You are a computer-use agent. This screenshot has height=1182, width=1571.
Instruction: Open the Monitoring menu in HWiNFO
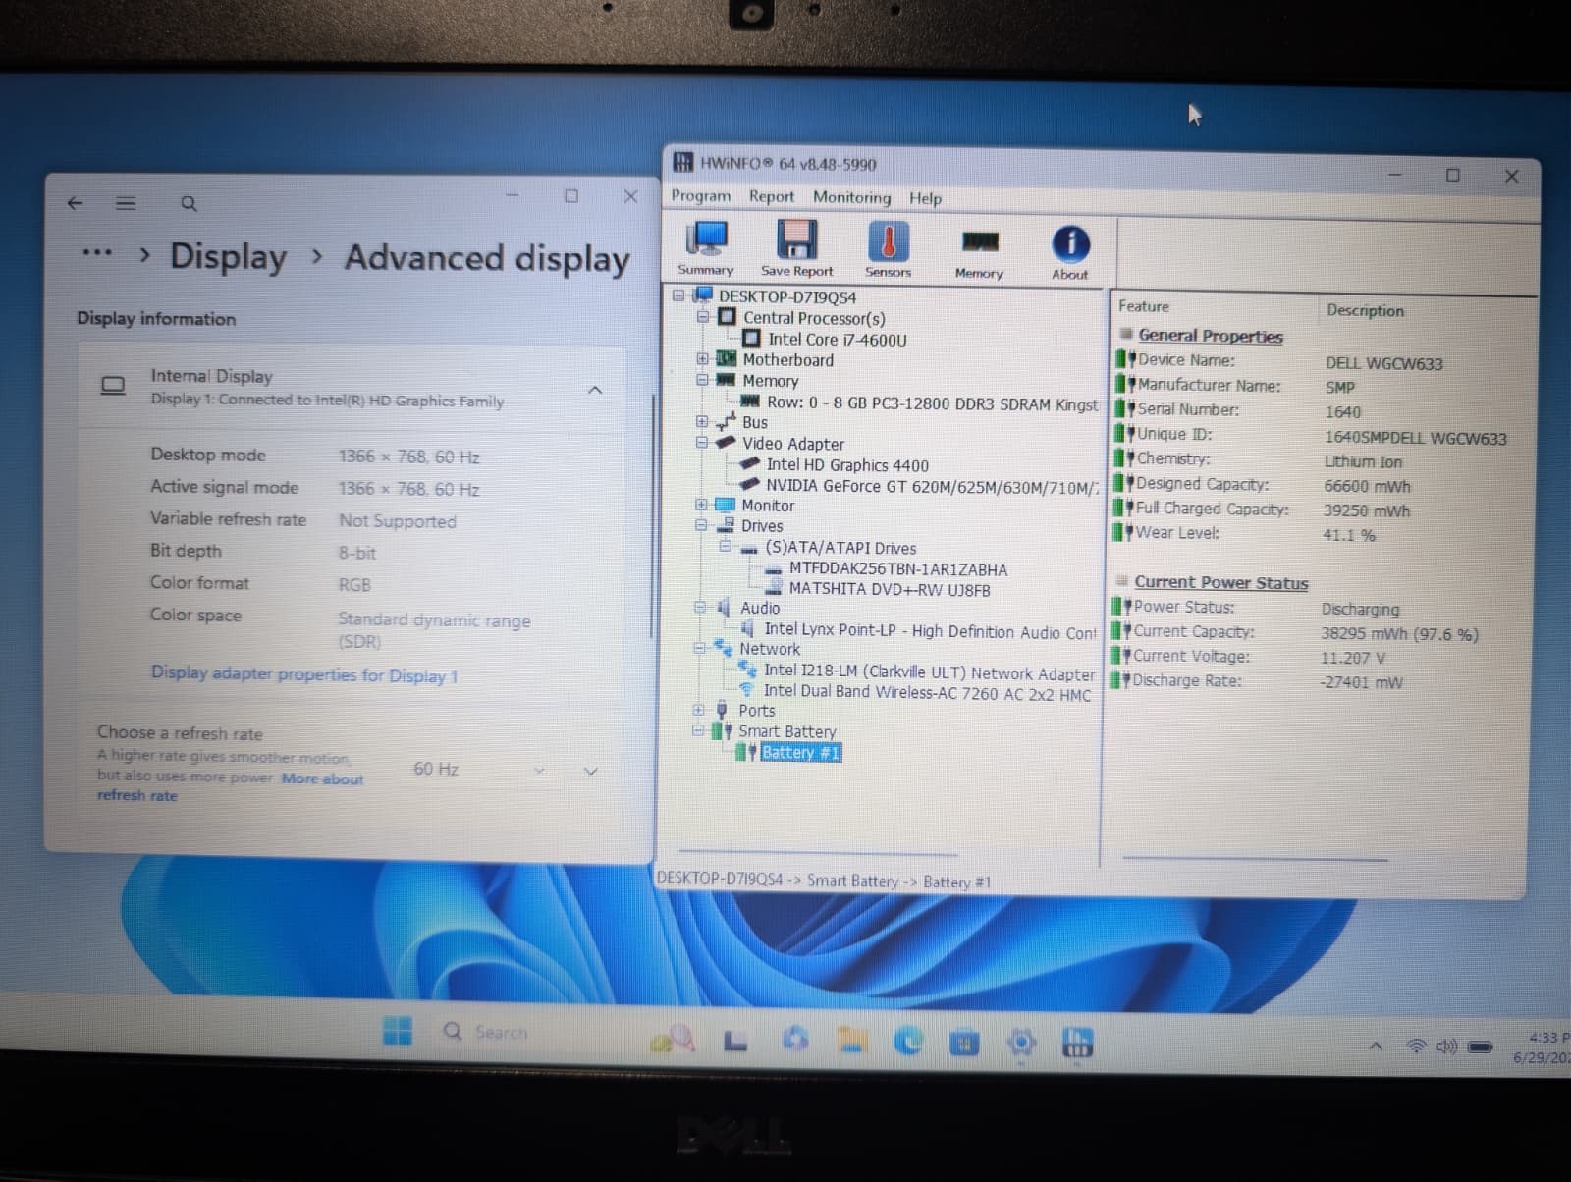coord(851,197)
